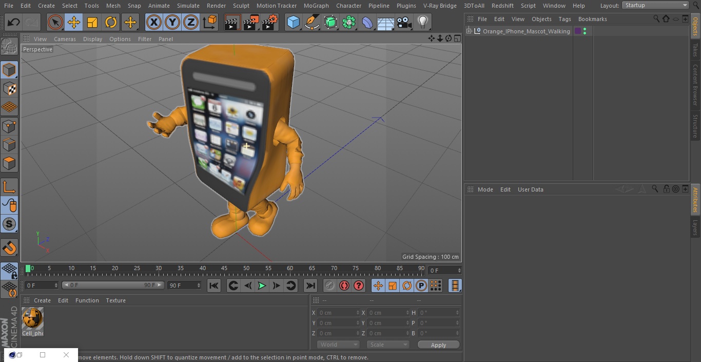Play the animation forwards
Viewport: 701px width, 362px height.
(262, 285)
